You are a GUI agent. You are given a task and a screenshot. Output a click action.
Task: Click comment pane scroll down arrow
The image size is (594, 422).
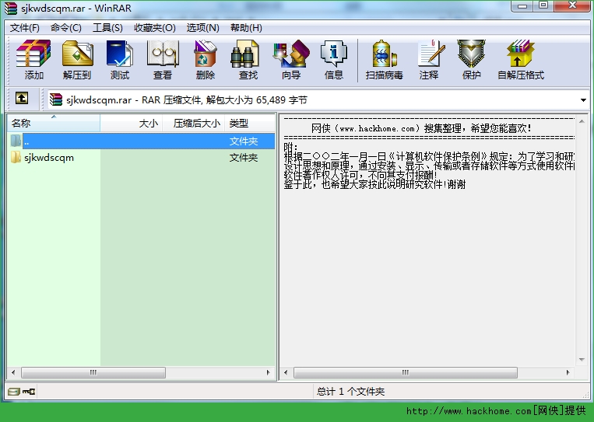coord(582,360)
